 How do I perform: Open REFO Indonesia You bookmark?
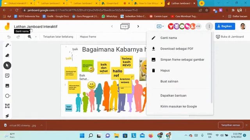pos(27,16)
